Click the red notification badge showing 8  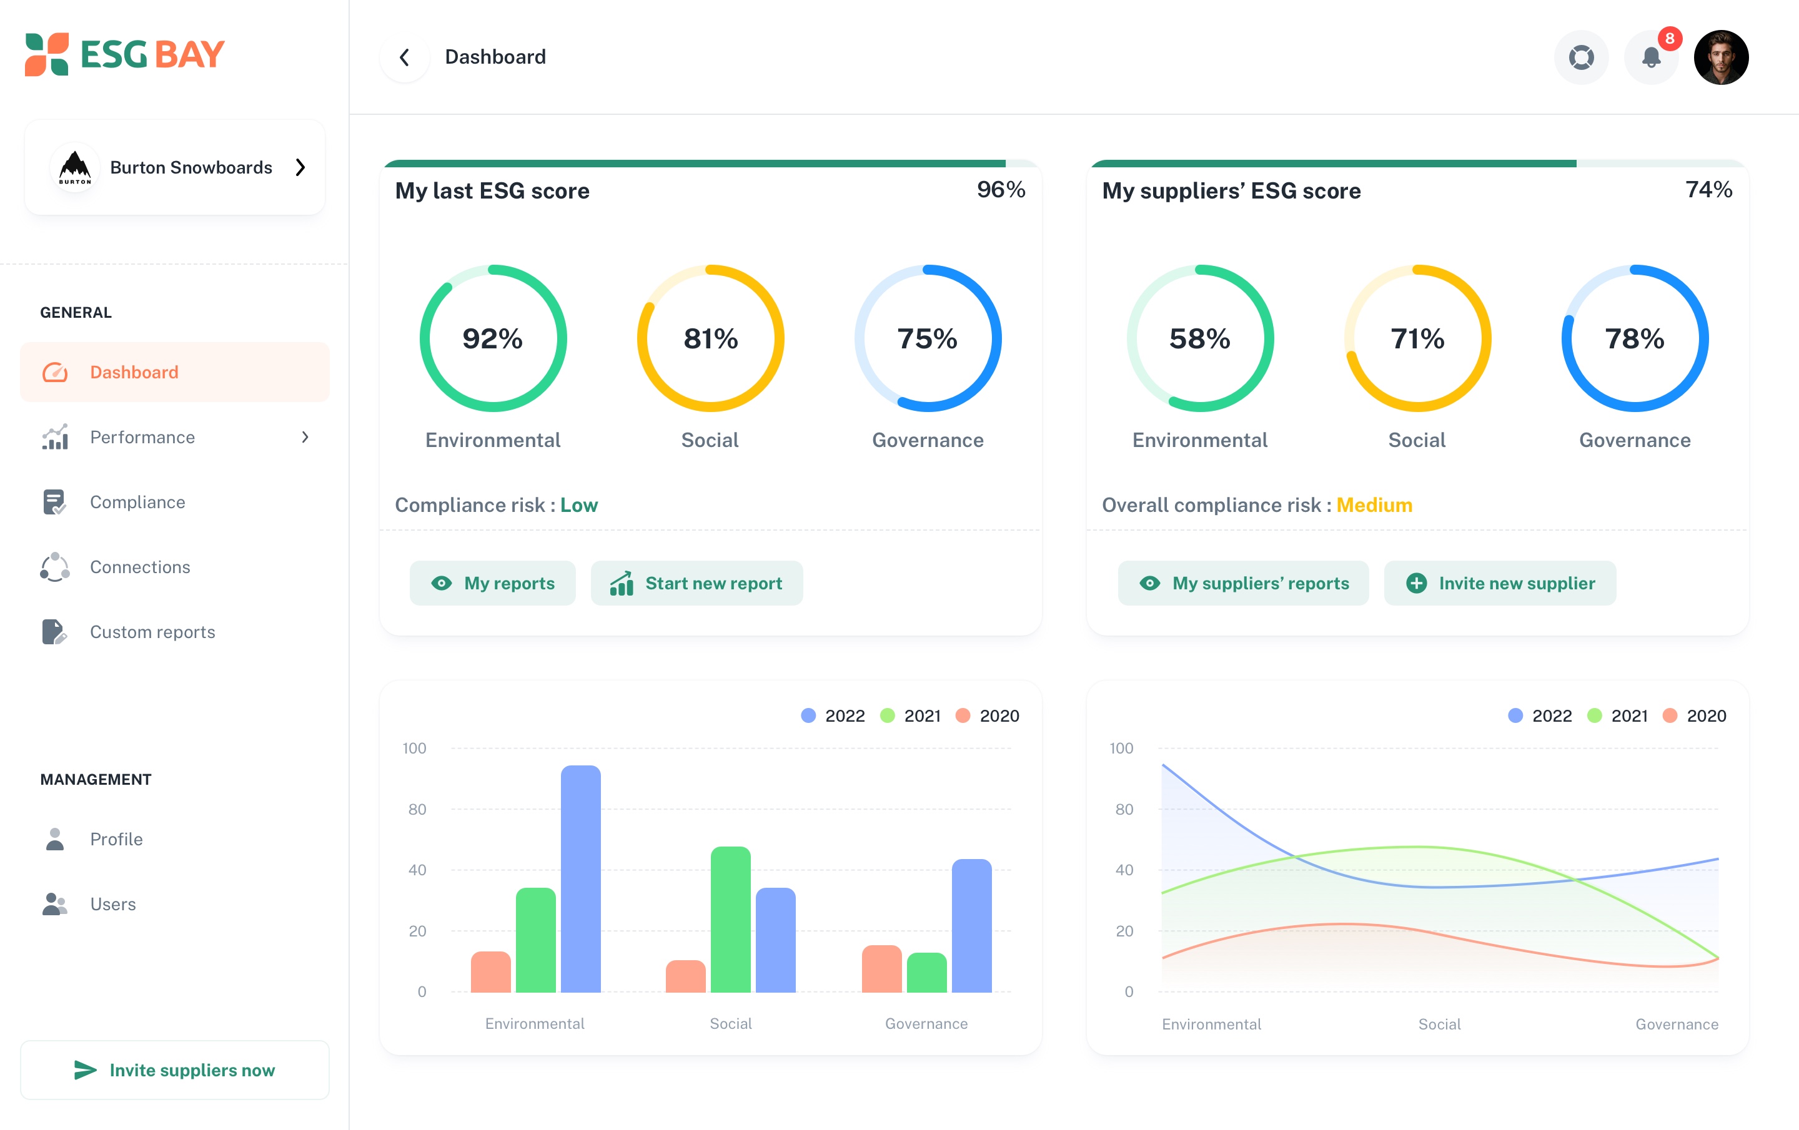[1670, 38]
